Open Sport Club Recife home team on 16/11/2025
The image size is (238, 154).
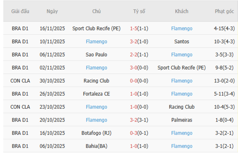coord(96,28)
